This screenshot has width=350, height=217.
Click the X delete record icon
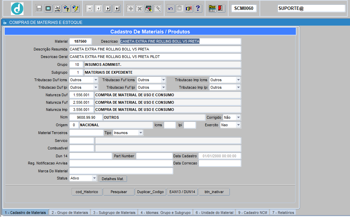(x=140, y=9)
